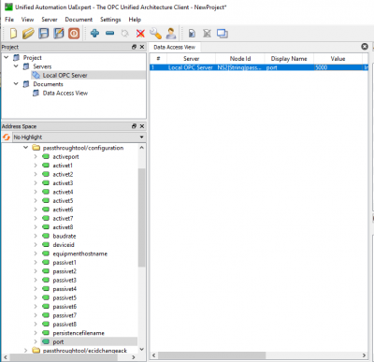Select Data Access View under Documents
Viewport: 374px width, 362px height.
[x=65, y=93]
